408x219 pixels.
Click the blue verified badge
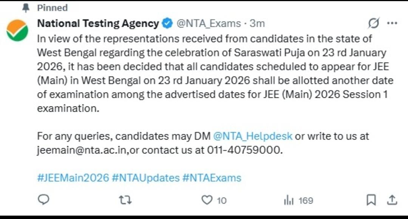pyautogui.click(x=167, y=24)
